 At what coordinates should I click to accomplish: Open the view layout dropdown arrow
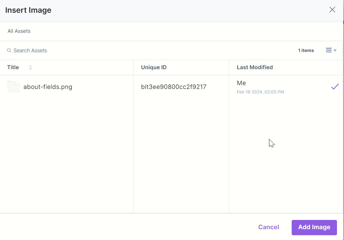click(335, 50)
